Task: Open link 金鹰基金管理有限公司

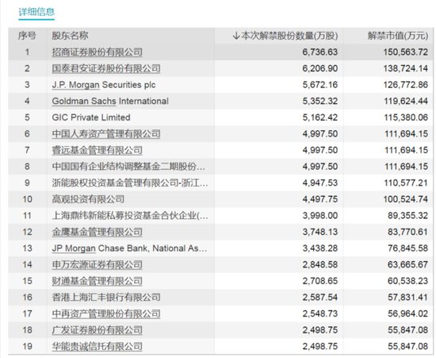Action: coord(97,232)
